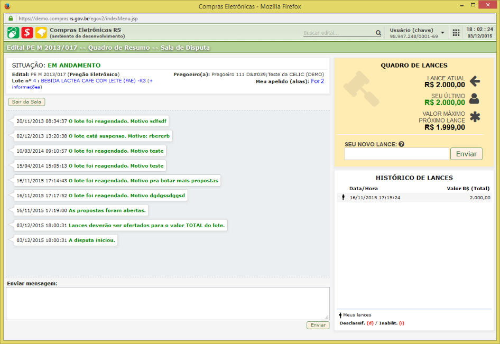500x344 pixels.
Task: Click the search magnifier icon
Action: pos(378,33)
